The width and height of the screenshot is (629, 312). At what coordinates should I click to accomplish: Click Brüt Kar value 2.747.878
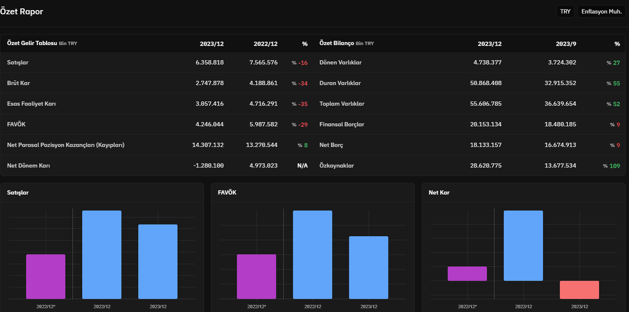(210, 83)
